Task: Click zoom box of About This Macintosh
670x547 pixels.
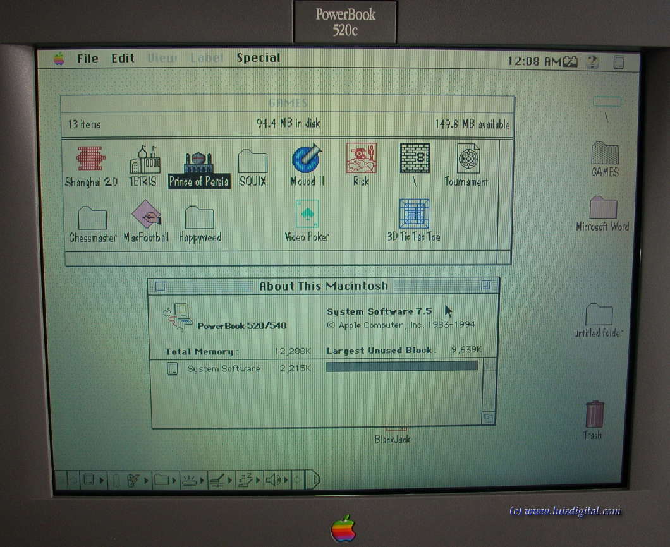Action: click(486, 286)
